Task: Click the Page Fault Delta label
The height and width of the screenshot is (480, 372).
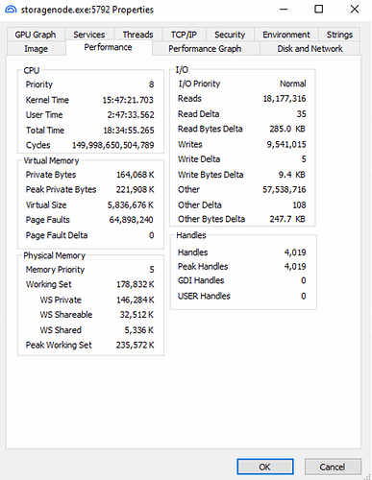Action: 57,235
